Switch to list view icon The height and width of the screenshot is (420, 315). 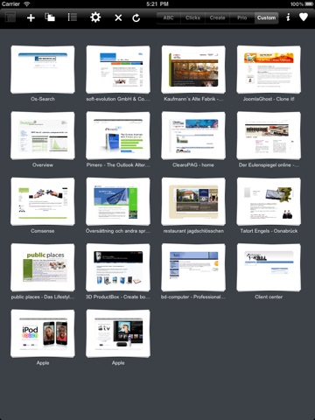[x=72, y=17]
